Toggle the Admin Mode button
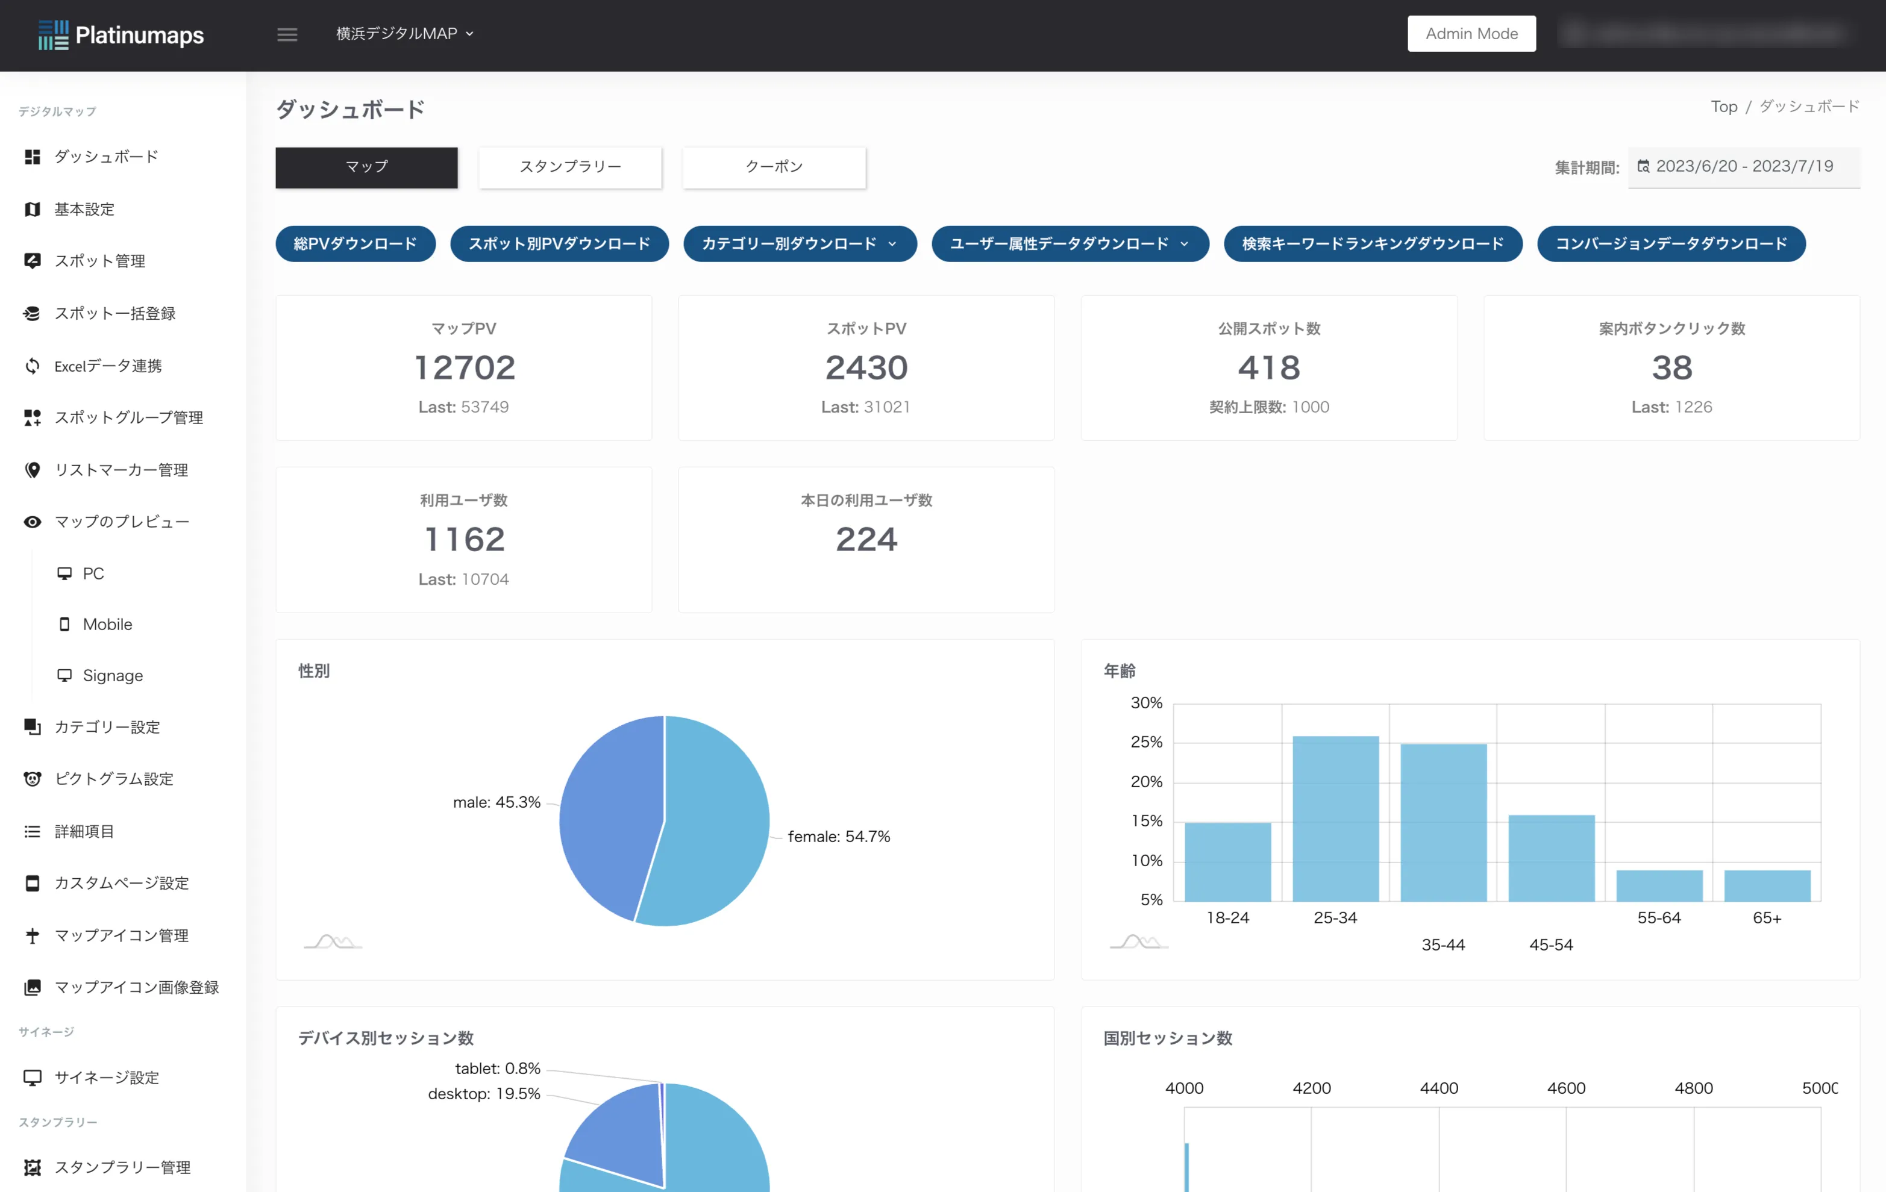The height and width of the screenshot is (1192, 1886). coord(1471,34)
